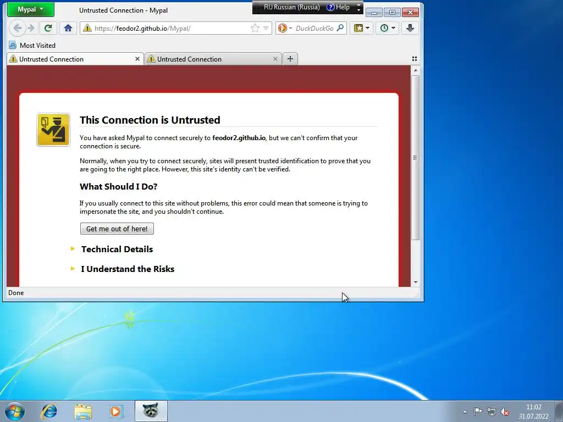Image resolution: width=563 pixels, height=422 pixels.
Task: Bookmark this page with the star
Action: [255, 29]
